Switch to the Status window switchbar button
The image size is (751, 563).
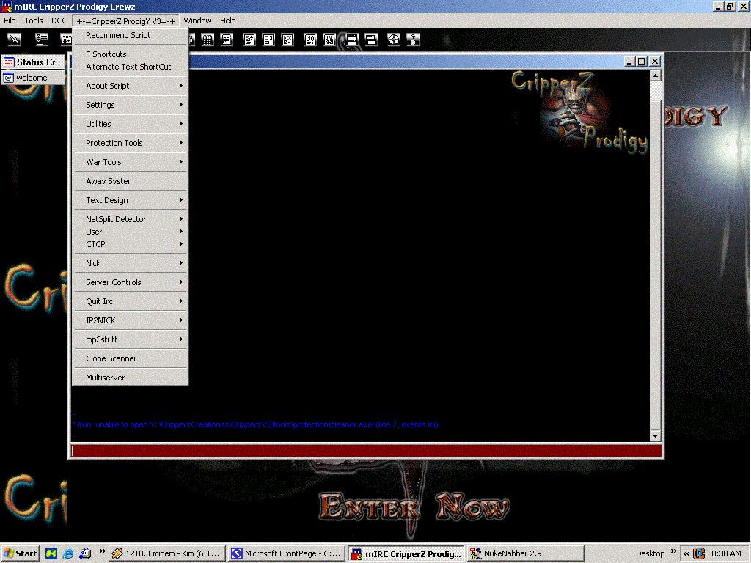[x=33, y=62]
